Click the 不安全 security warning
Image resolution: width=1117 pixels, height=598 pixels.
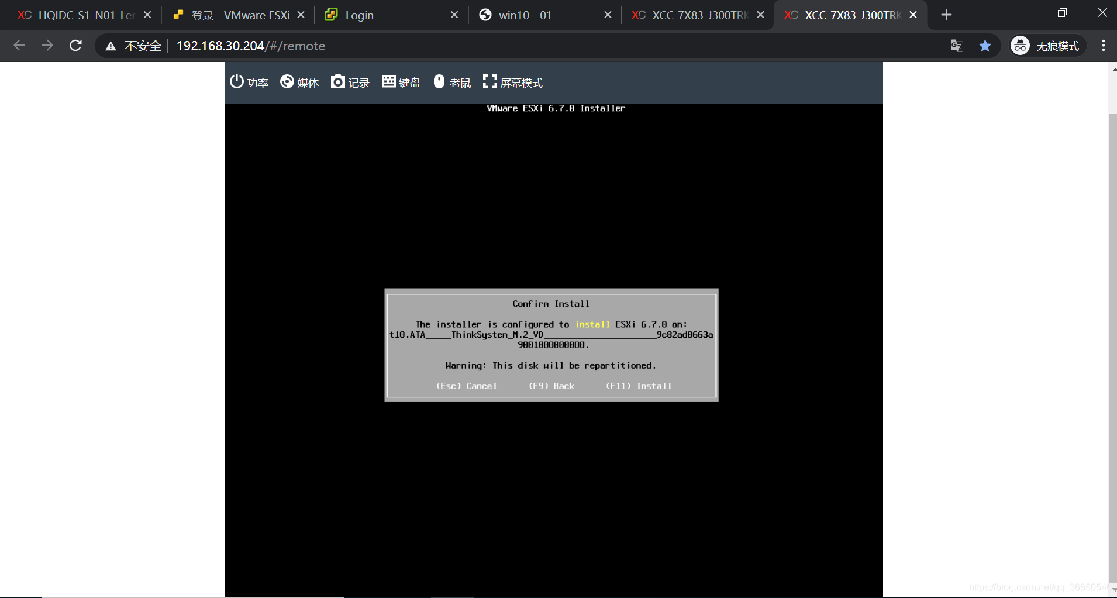[133, 46]
